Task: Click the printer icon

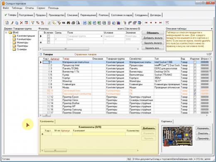Action: pos(73,23)
